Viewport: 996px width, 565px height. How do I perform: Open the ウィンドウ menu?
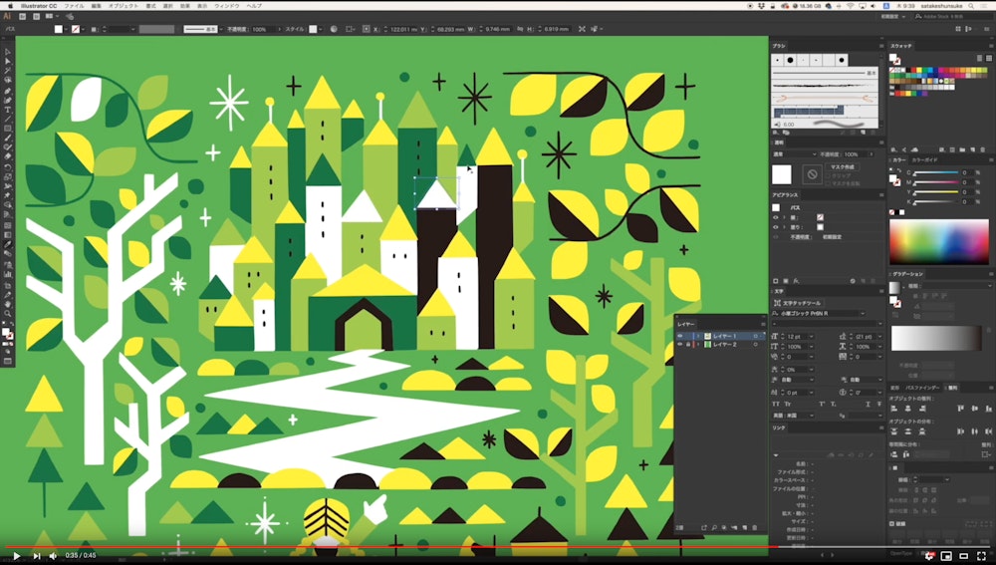[x=226, y=6]
